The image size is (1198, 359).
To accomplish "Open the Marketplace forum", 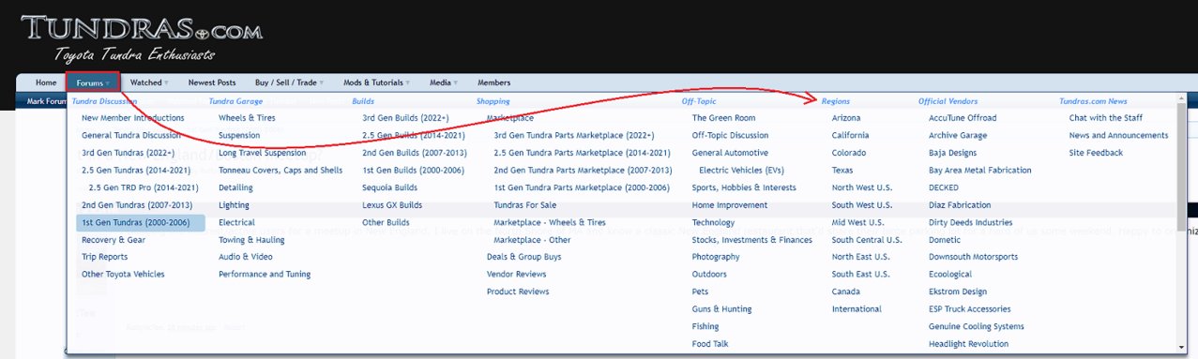I will point(510,118).
